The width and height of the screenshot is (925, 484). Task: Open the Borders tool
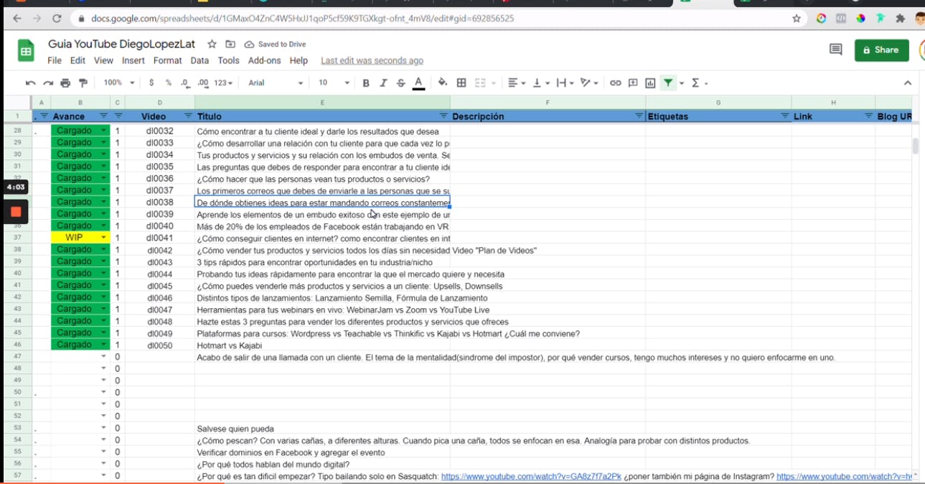(461, 83)
